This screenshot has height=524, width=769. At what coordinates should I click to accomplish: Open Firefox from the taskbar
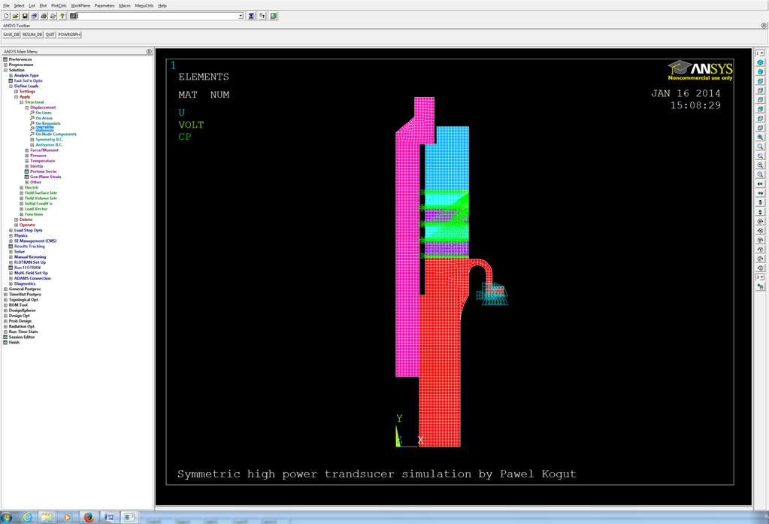pyautogui.click(x=88, y=517)
